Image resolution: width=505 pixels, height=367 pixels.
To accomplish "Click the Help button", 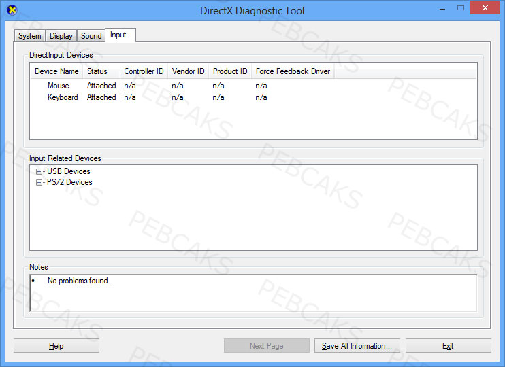I will click(x=56, y=346).
